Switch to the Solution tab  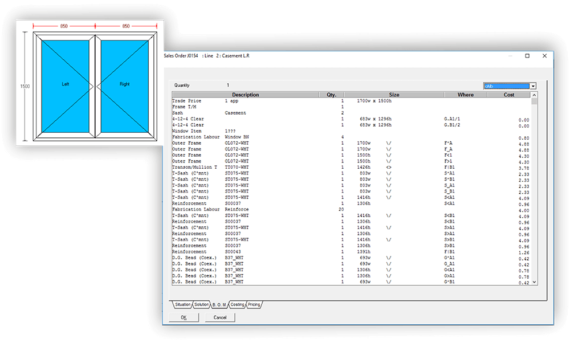201,304
